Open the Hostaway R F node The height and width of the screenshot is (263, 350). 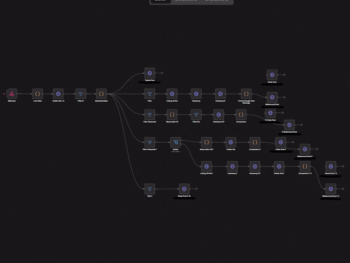255,166
